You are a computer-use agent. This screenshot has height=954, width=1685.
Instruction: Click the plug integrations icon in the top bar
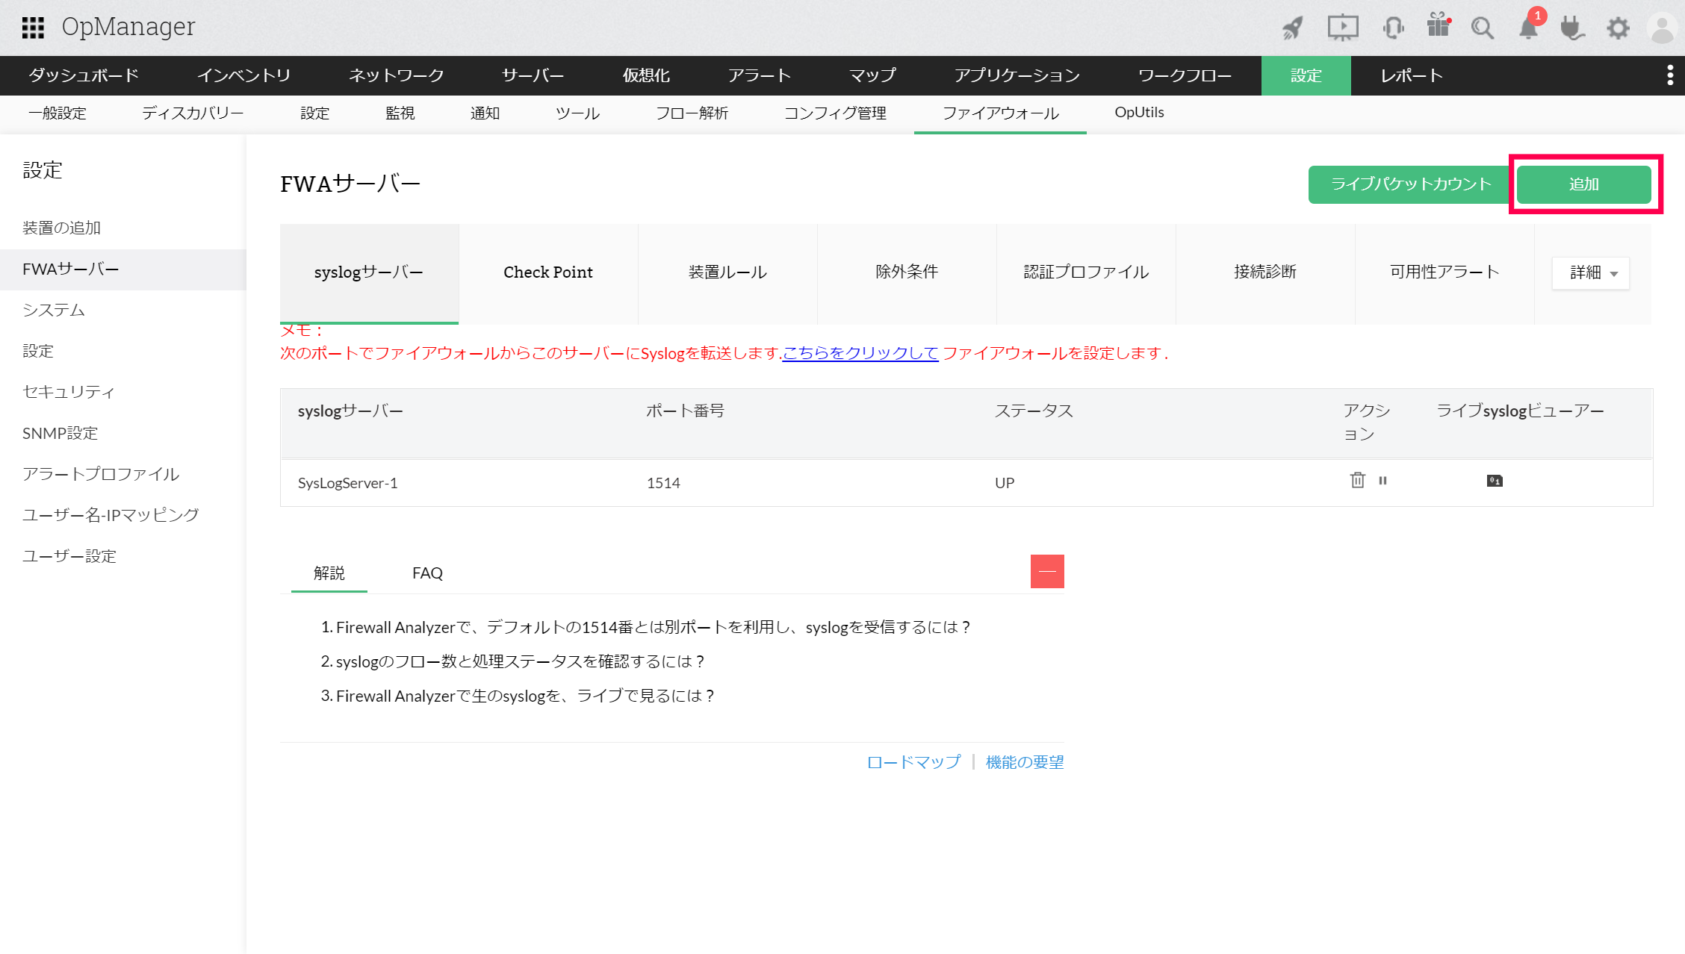[1573, 27]
